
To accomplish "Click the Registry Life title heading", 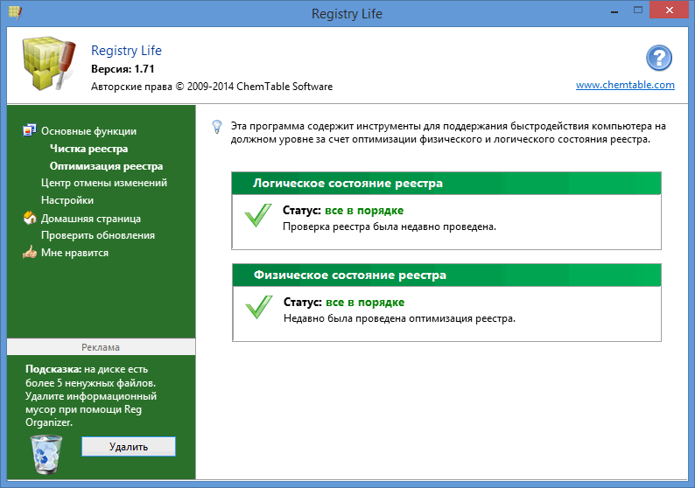I will 126,51.
